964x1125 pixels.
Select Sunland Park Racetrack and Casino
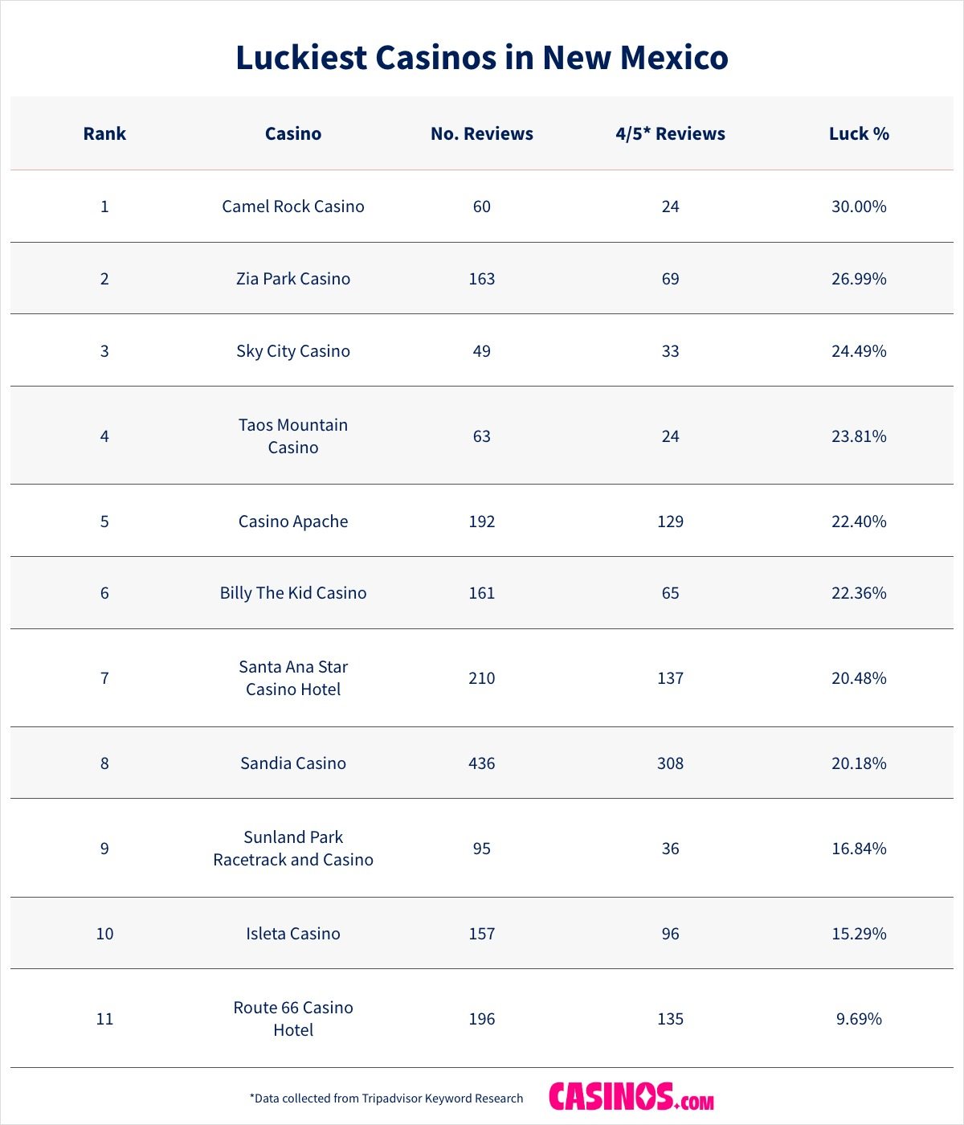click(x=293, y=849)
